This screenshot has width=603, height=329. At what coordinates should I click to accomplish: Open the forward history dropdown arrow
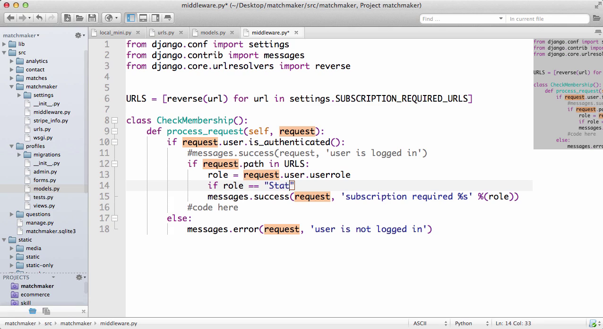tap(30, 18)
